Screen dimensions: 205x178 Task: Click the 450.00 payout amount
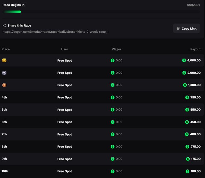pyautogui.click(x=195, y=122)
